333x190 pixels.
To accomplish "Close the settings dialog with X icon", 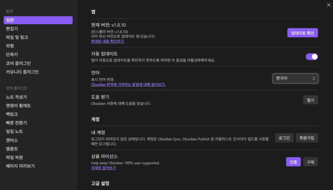I will [x=328, y=5].
